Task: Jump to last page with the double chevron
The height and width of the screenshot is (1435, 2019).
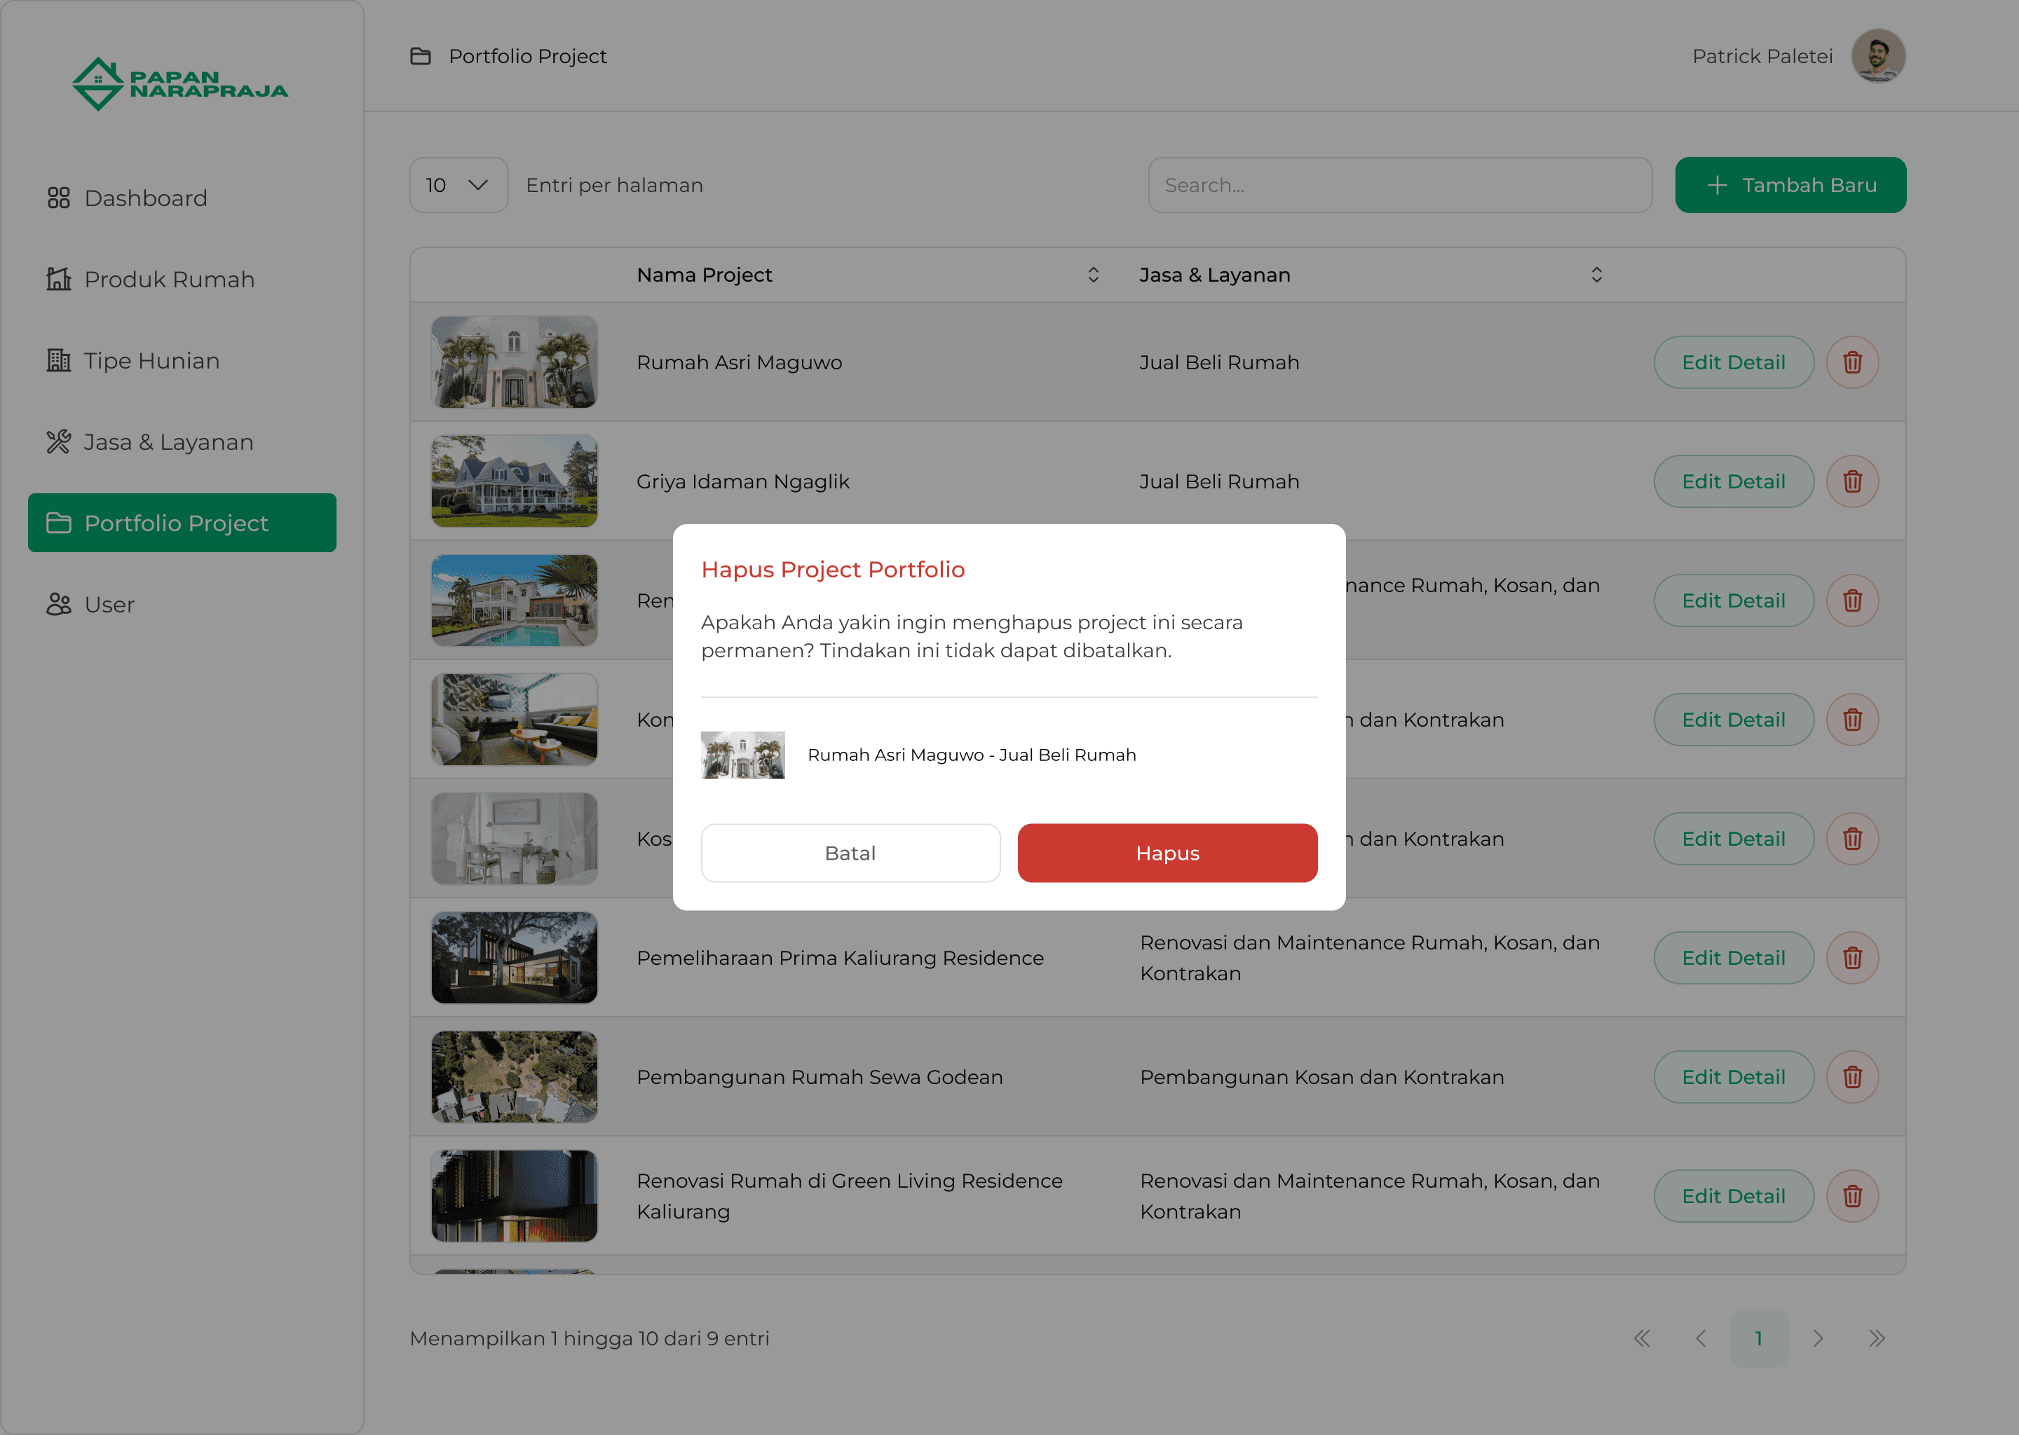Action: 1877,1339
